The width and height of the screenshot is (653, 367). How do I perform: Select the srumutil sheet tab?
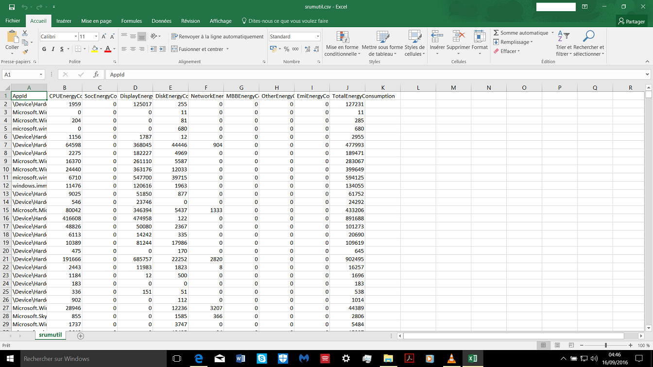51,335
